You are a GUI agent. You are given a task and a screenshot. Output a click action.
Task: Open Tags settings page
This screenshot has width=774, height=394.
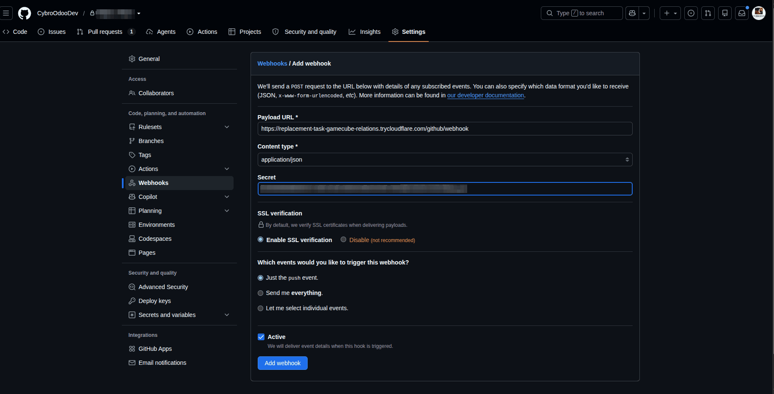click(179, 155)
